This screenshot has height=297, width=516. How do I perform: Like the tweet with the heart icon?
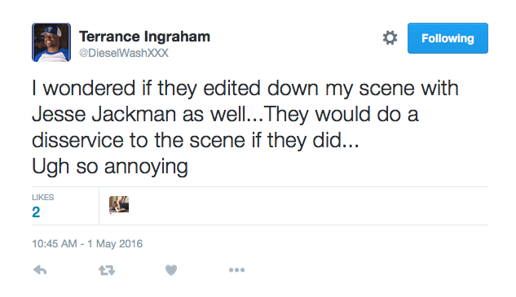[171, 270]
